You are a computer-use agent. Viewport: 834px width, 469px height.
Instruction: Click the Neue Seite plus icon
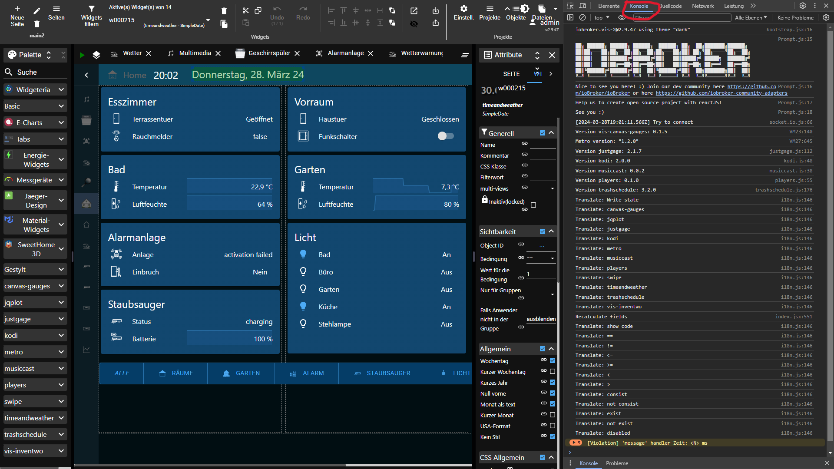click(17, 9)
